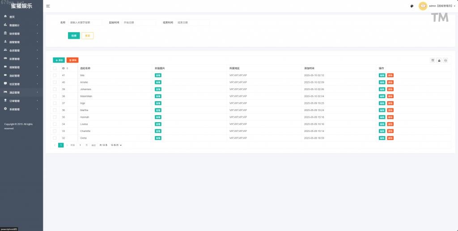Check the select-all checkbox in table header
Viewport: 458px width, 231px height.
(55, 68)
